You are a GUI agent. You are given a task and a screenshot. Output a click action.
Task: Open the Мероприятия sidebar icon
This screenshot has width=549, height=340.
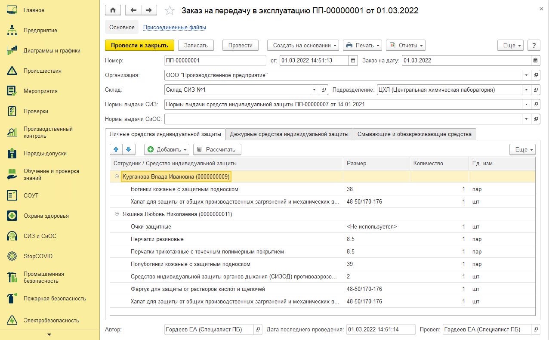pyautogui.click(x=12, y=91)
